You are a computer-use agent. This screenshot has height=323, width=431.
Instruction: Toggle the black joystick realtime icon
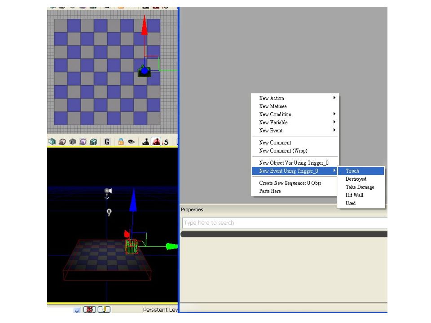[145, 142]
